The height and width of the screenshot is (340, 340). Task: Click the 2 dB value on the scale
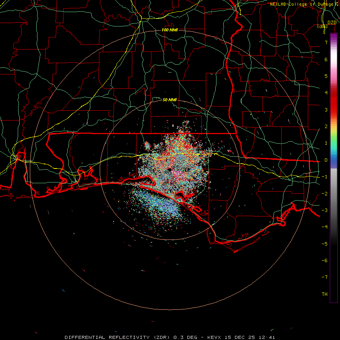(x=326, y=127)
